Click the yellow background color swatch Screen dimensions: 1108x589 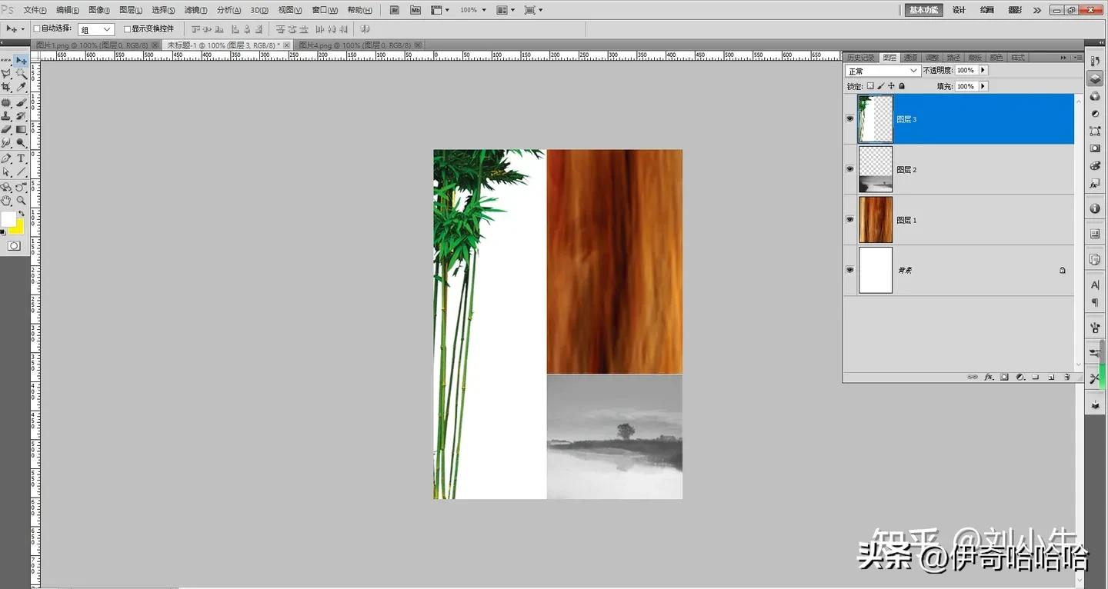pyautogui.click(x=18, y=228)
